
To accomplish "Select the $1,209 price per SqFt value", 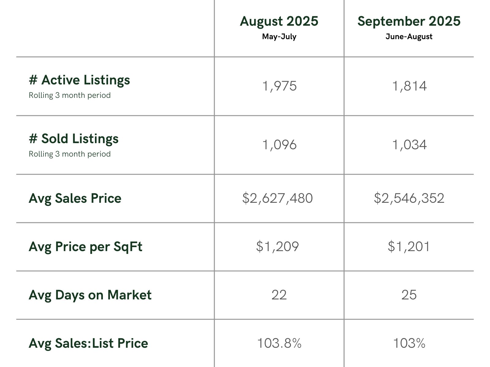I will tap(277, 247).
